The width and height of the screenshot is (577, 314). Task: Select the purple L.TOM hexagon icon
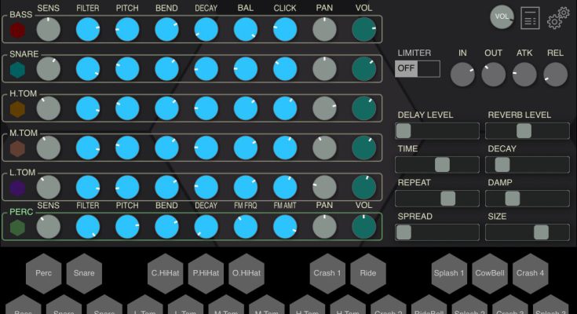pos(17,187)
